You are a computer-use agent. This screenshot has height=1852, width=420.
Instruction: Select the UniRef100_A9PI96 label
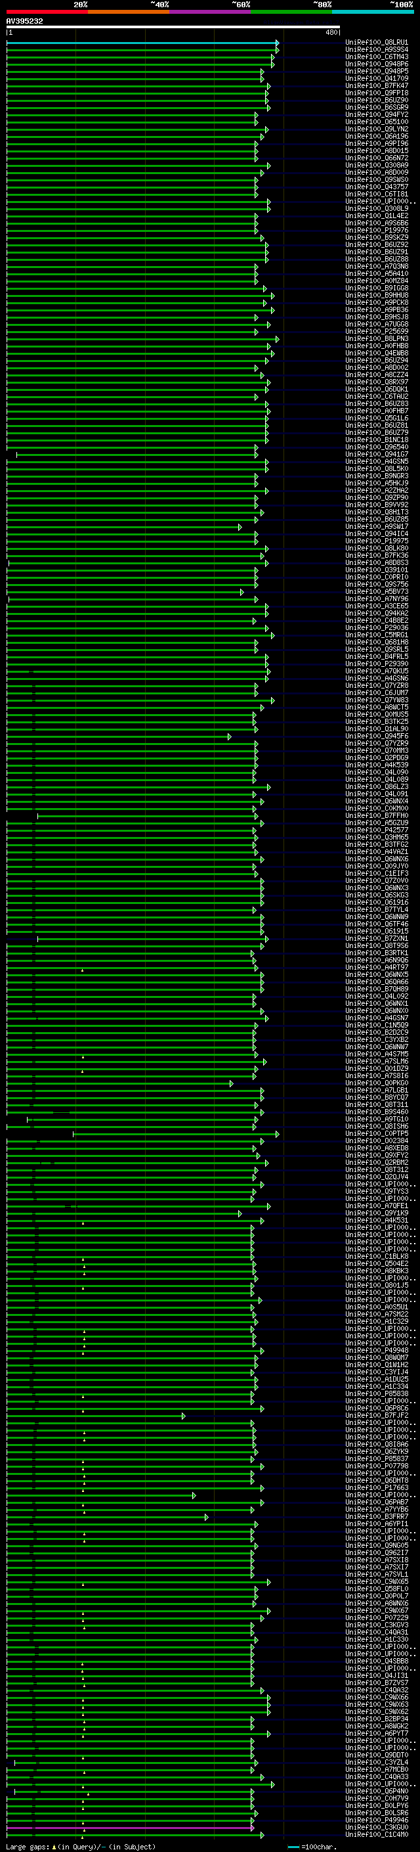[x=377, y=144]
